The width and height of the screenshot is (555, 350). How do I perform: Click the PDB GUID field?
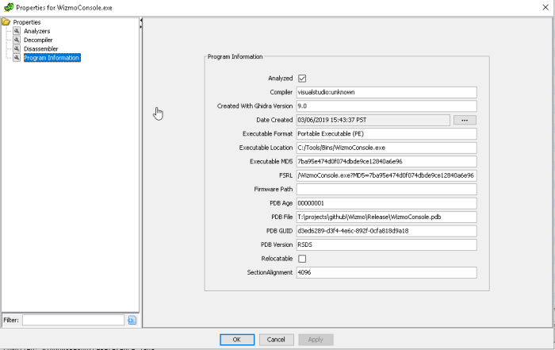(387, 231)
